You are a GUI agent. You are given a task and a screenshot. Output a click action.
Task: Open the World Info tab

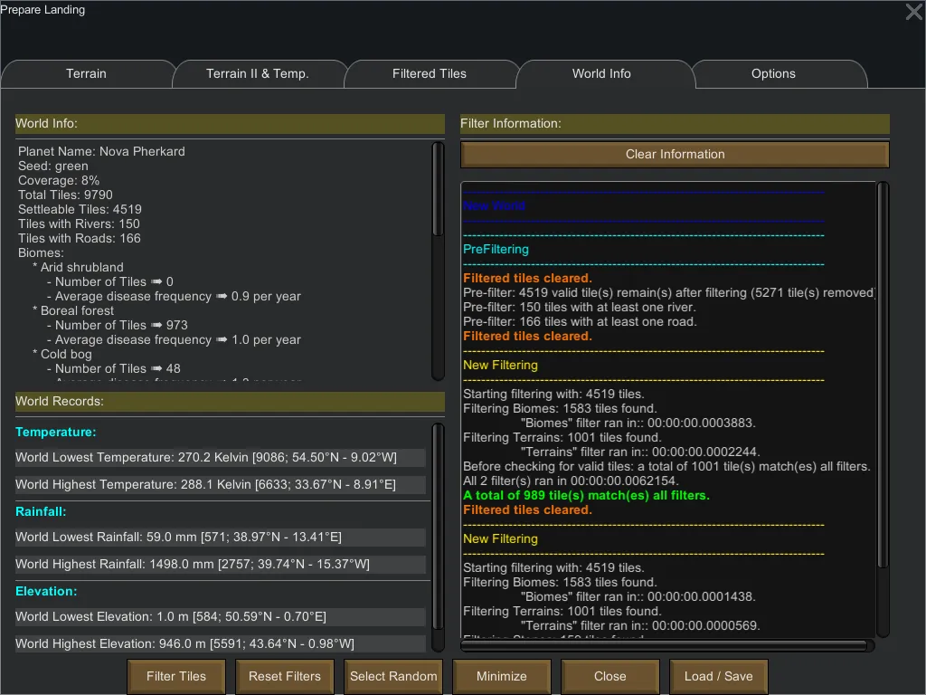pyautogui.click(x=601, y=74)
